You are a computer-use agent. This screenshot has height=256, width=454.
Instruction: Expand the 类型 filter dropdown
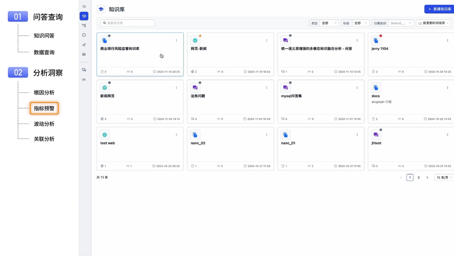tap(329, 23)
